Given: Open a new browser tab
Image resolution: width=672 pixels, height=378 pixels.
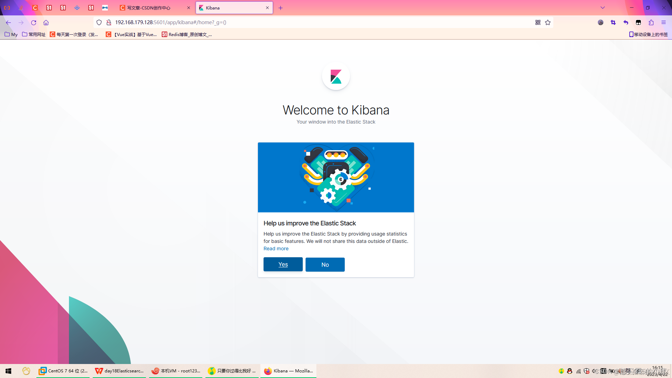Looking at the screenshot, I should pos(280,8).
